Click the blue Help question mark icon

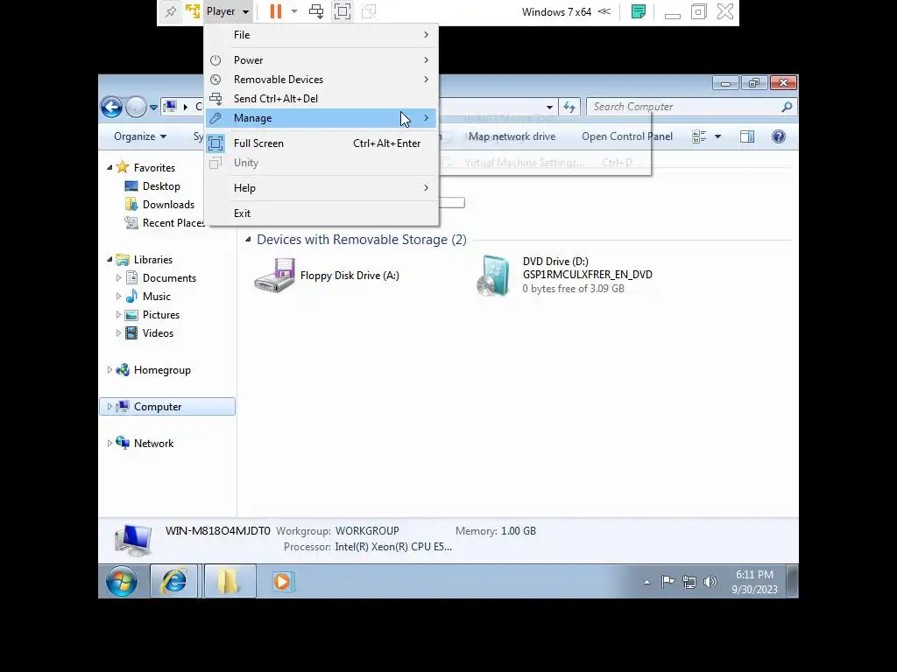(779, 136)
